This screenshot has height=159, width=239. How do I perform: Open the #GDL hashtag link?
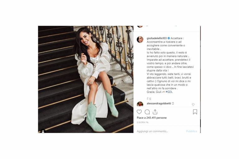pyautogui.click(x=169, y=92)
